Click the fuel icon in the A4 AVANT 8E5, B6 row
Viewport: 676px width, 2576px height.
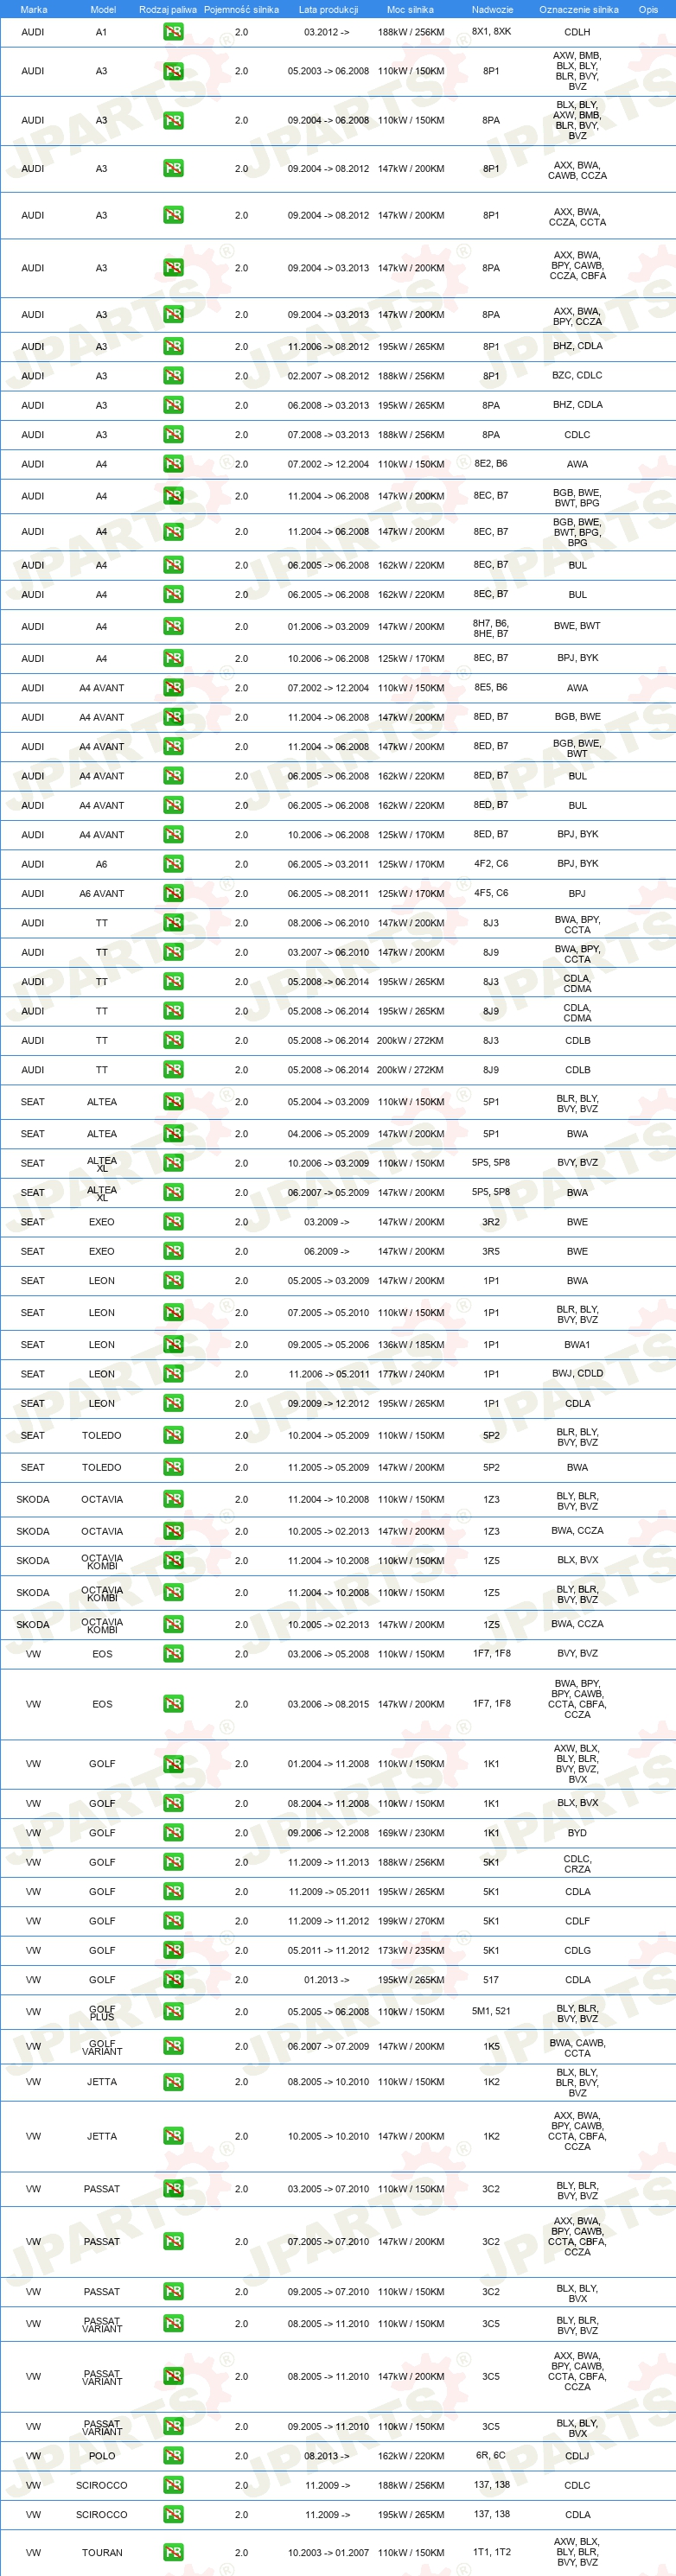[x=173, y=688]
